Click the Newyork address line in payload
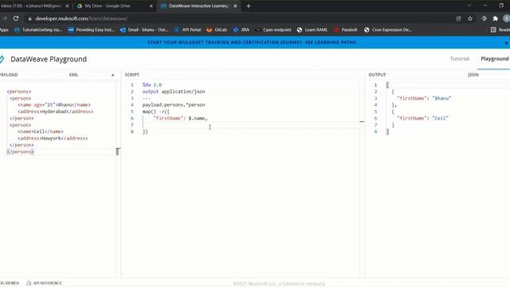The width and height of the screenshot is (510, 287). click(x=53, y=138)
